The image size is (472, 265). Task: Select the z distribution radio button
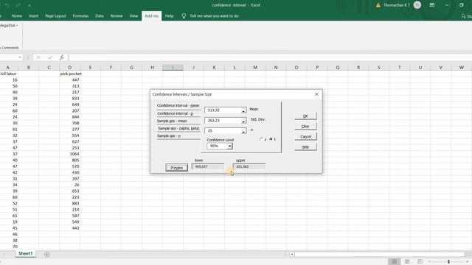click(x=261, y=139)
